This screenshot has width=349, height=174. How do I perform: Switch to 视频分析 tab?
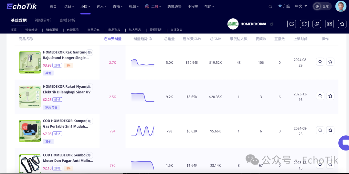(43, 20)
